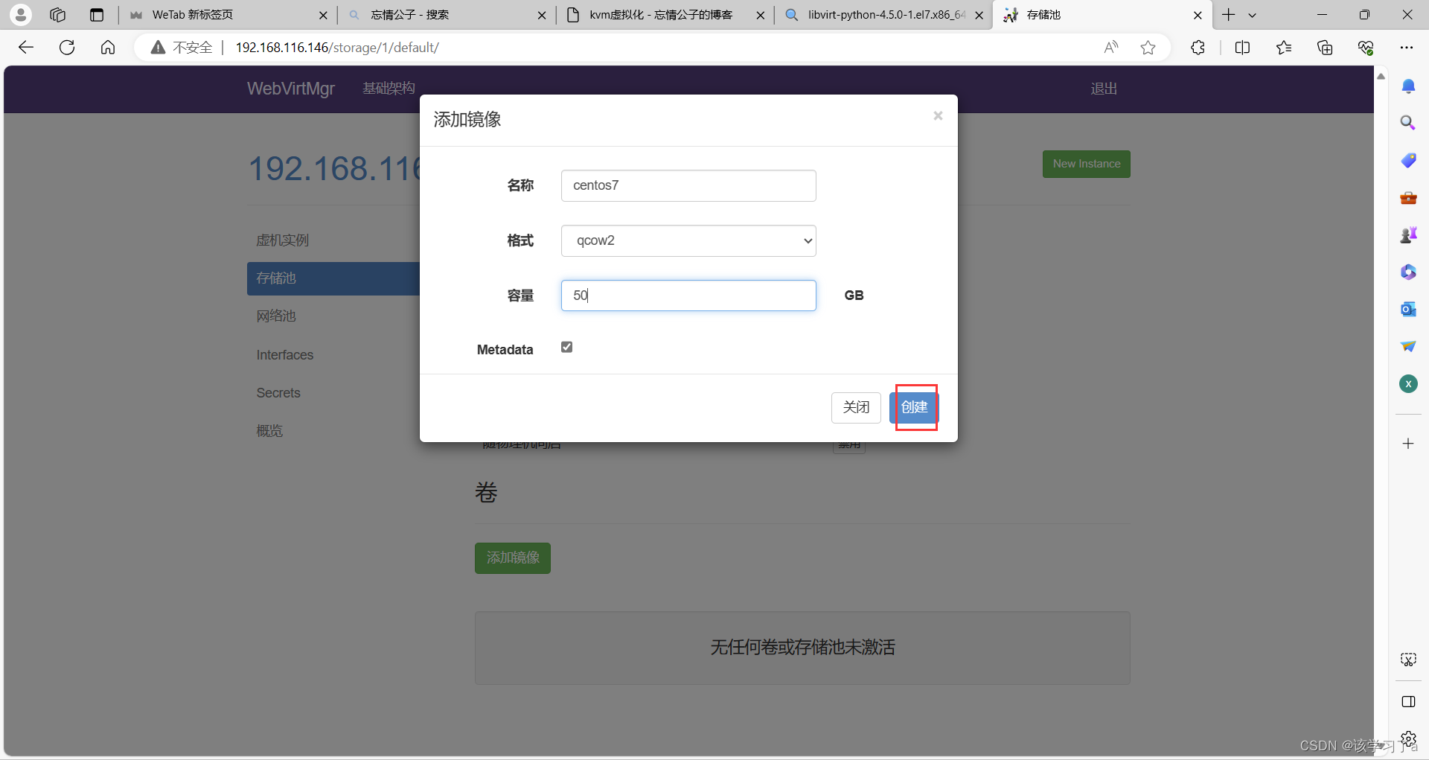Open the sidebar games chess icon

tap(1408, 235)
